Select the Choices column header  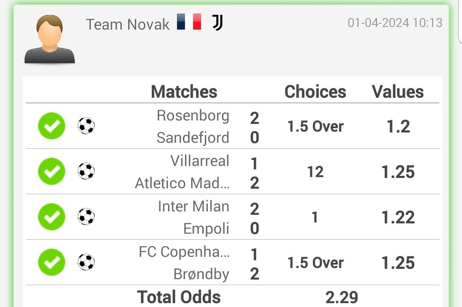tap(315, 91)
